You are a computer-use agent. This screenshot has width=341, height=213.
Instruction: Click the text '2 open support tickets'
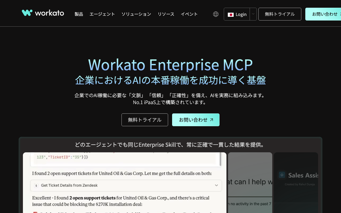(x=92, y=198)
